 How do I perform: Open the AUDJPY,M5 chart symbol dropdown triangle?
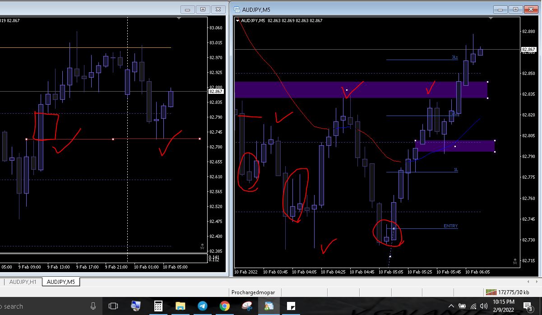point(238,20)
